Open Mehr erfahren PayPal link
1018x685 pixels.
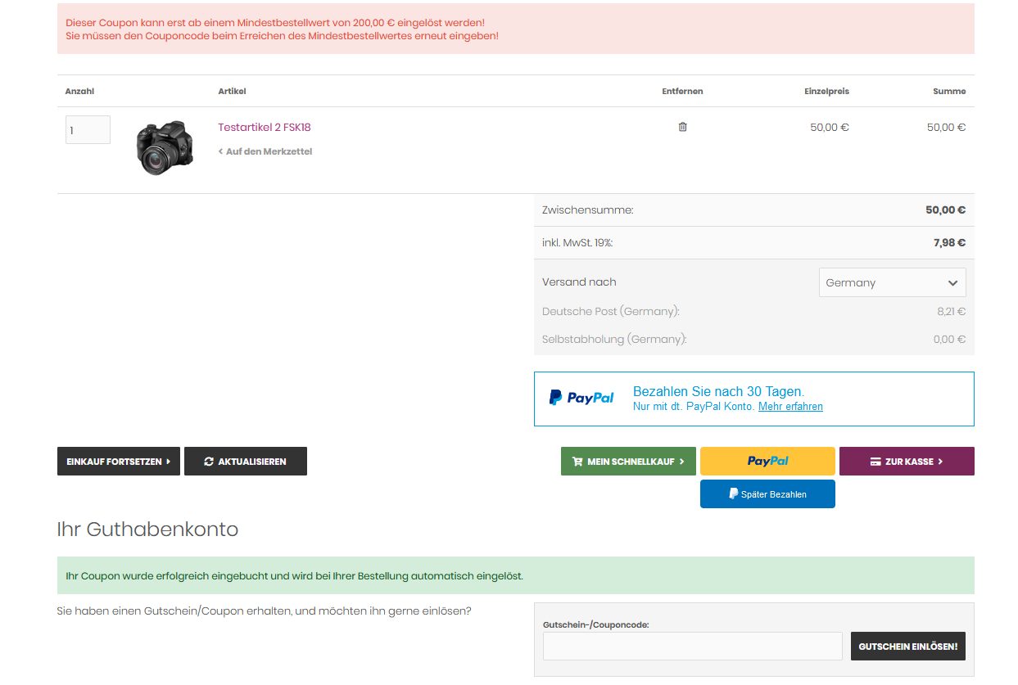pos(790,407)
